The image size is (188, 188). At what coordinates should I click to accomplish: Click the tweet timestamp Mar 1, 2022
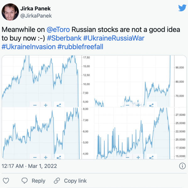tap(42, 166)
